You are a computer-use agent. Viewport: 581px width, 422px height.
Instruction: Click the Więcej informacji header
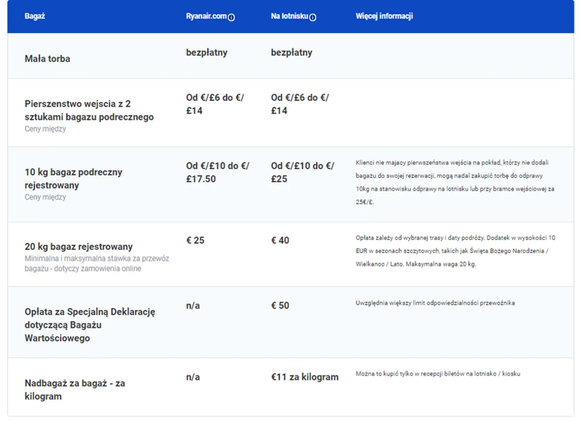pos(385,16)
